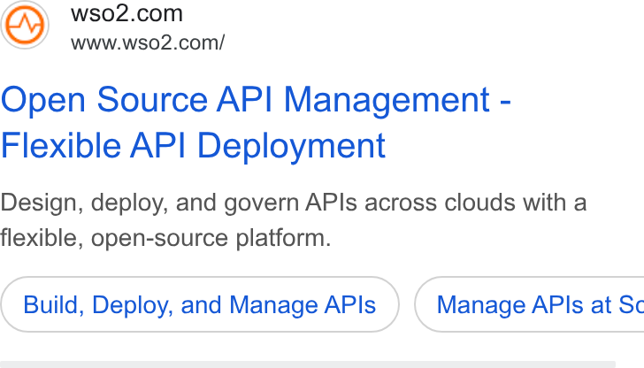The height and width of the screenshot is (368, 644).
Task: Select the Build, Deploy, and Manage APIs chip
Action: coord(200,304)
